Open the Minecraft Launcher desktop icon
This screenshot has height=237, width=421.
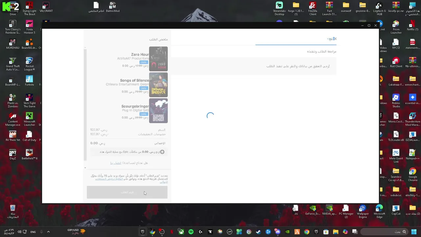tap(29, 119)
